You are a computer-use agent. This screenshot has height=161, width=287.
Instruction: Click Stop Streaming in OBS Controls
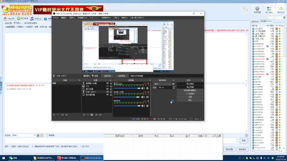click(x=190, y=84)
